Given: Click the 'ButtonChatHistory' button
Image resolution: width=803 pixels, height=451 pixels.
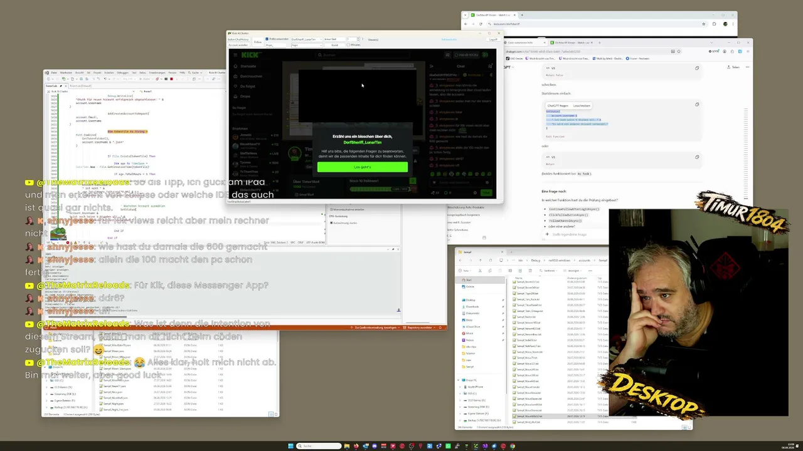Looking at the screenshot, I should point(238,39).
